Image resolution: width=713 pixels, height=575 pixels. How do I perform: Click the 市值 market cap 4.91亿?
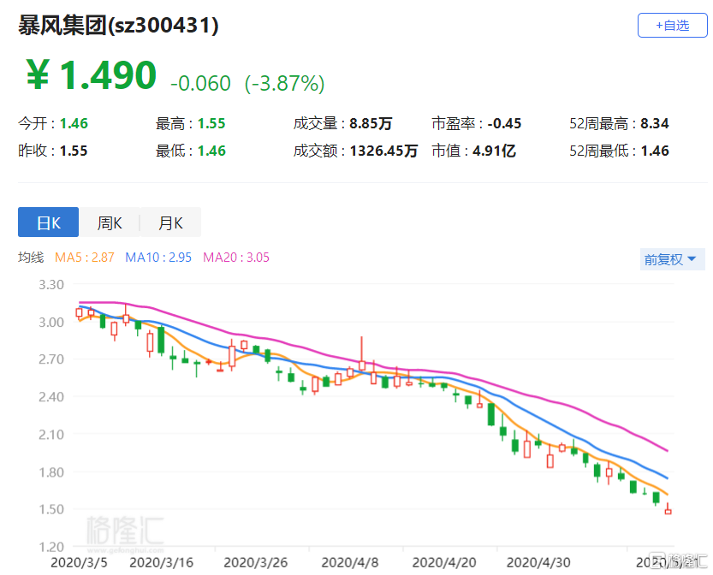coord(494,151)
